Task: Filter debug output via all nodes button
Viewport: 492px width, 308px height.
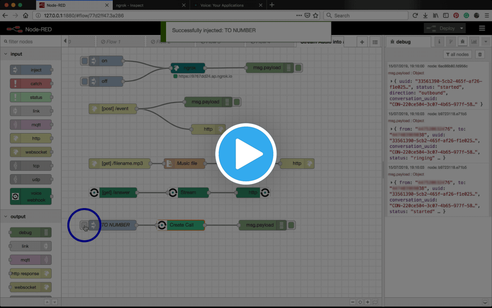Action: pos(458,54)
